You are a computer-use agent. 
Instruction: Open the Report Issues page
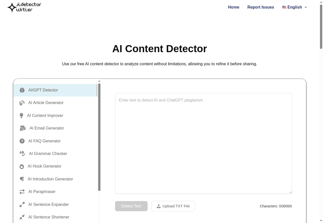click(x=261, y=7)
